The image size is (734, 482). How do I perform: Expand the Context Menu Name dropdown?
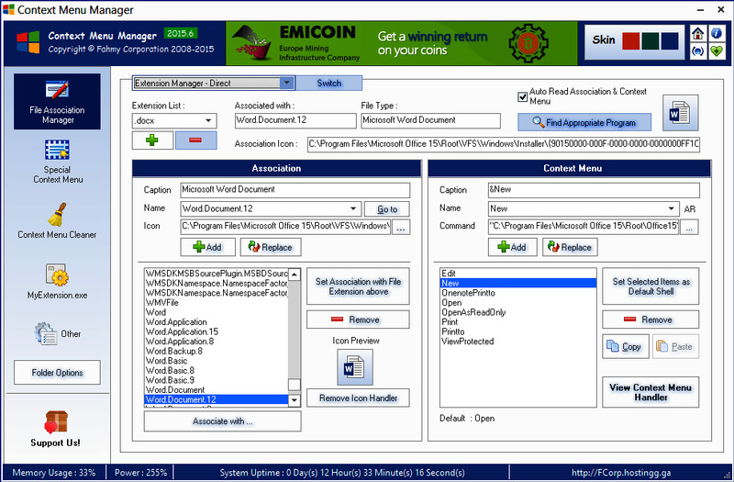[x=584, y=208]
